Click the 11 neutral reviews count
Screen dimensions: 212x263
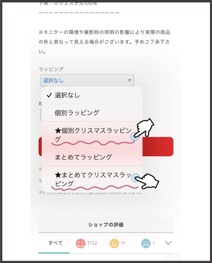[x=123, y=243]
